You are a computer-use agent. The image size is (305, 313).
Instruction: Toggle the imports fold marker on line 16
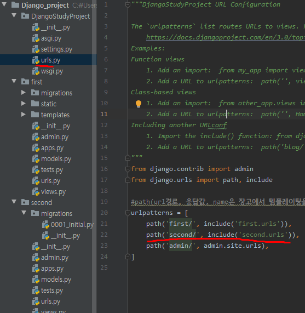click(x=128, y=169)
